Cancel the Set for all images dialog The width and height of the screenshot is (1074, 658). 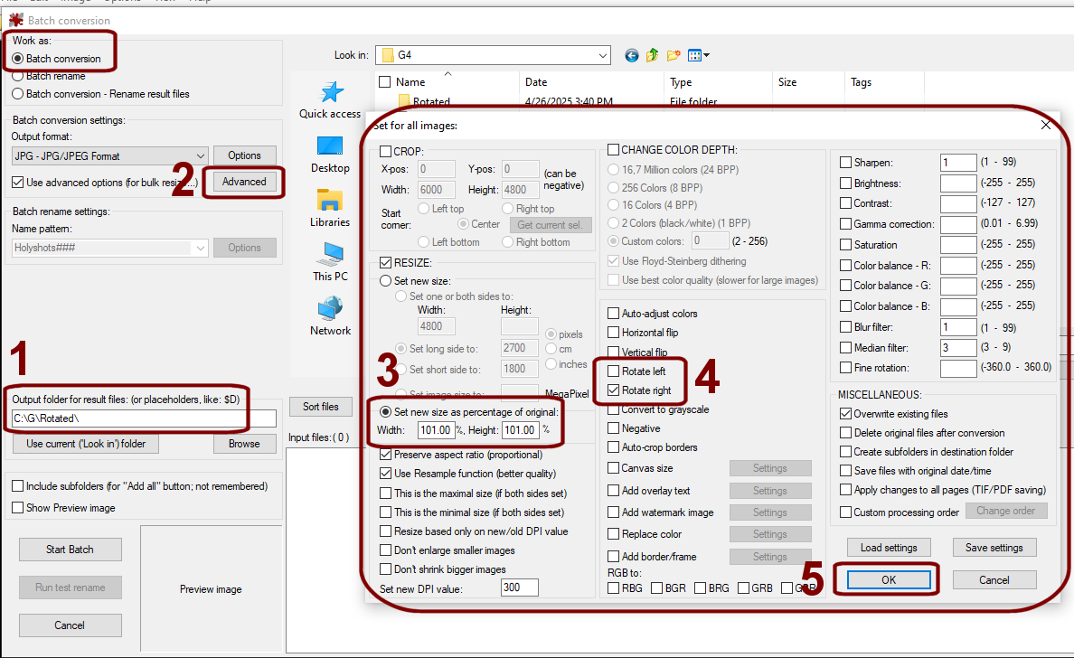tap(994, 580)
